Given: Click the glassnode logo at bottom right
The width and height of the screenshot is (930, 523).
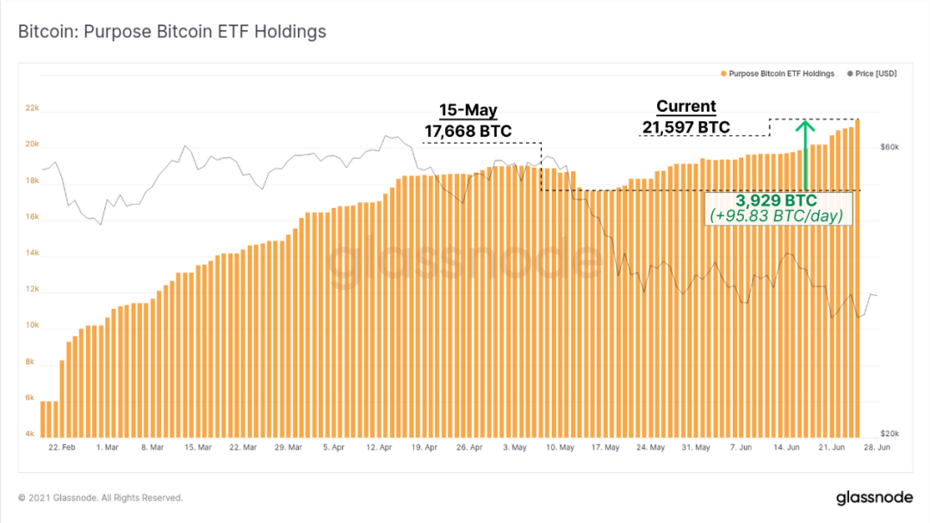Looking at the screenshot, I should pos(874,497).
